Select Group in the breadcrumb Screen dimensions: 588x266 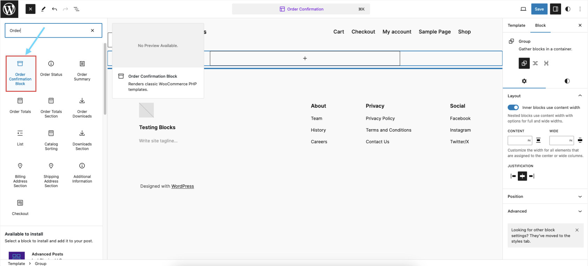pos(41,264)
